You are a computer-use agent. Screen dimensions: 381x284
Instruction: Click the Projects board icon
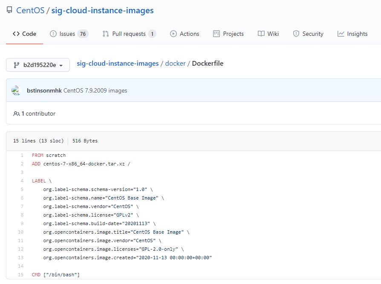(x=216, y=34)
